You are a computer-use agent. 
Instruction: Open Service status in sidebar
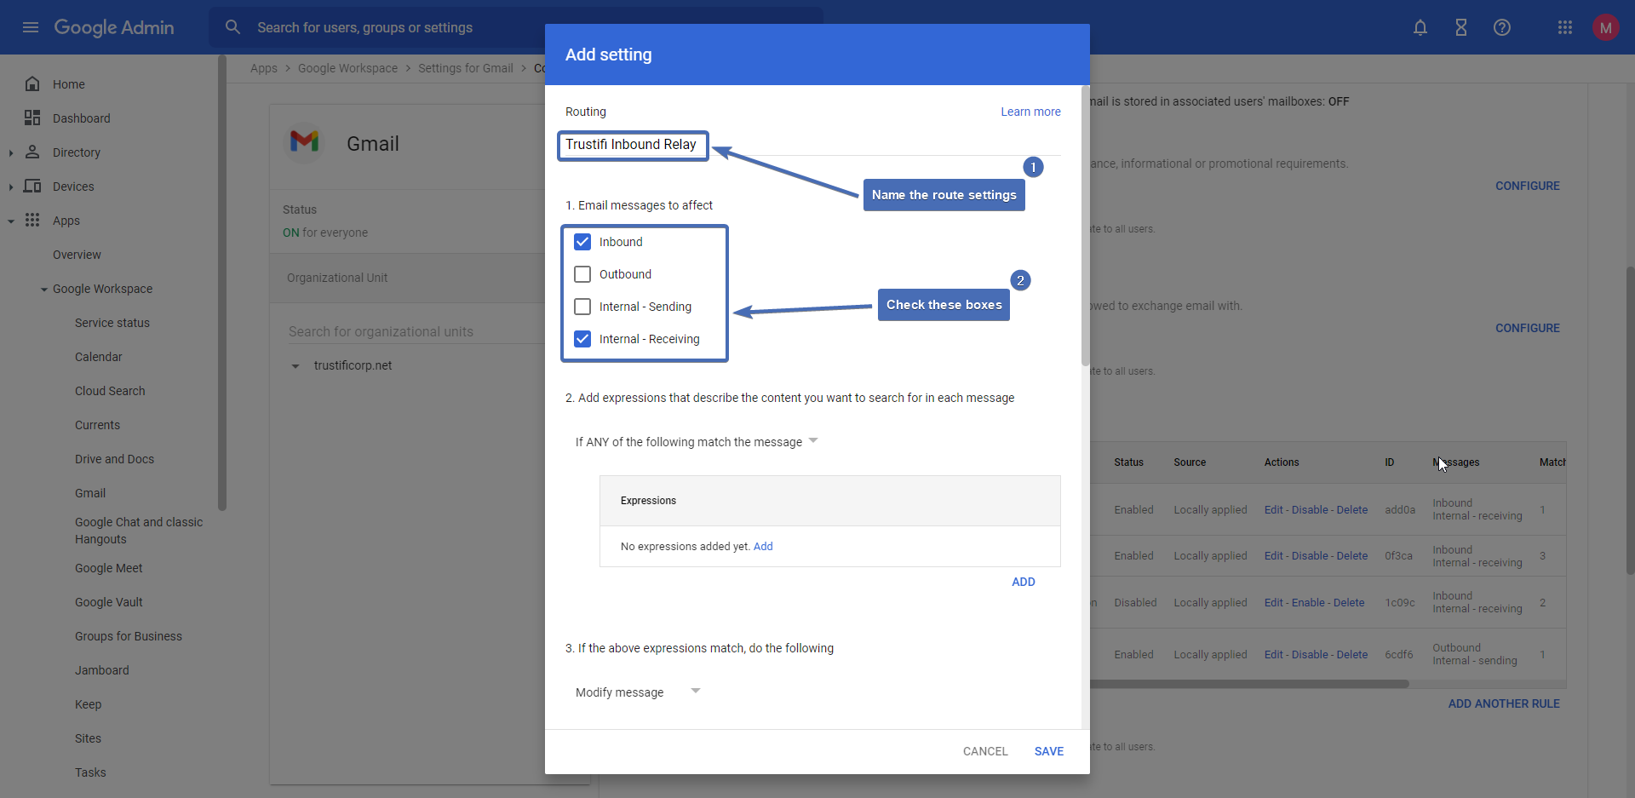pyautogui.click(x=112, y=323)
